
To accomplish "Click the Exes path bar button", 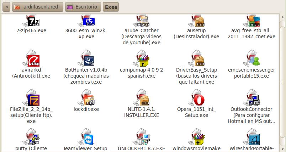I will point(111,7).
